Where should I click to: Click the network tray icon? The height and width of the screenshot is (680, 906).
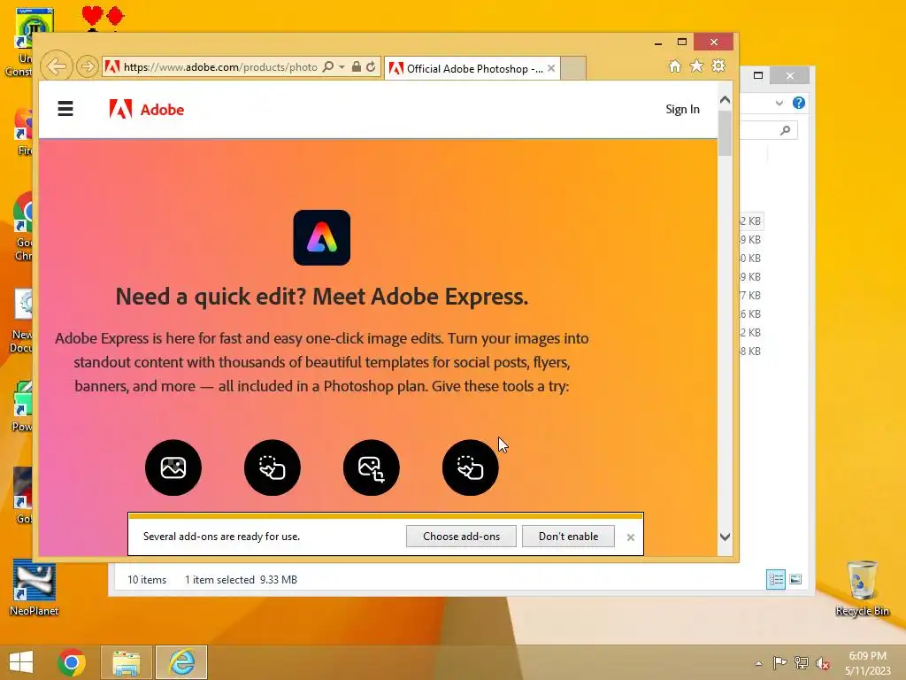click(802, 663)
